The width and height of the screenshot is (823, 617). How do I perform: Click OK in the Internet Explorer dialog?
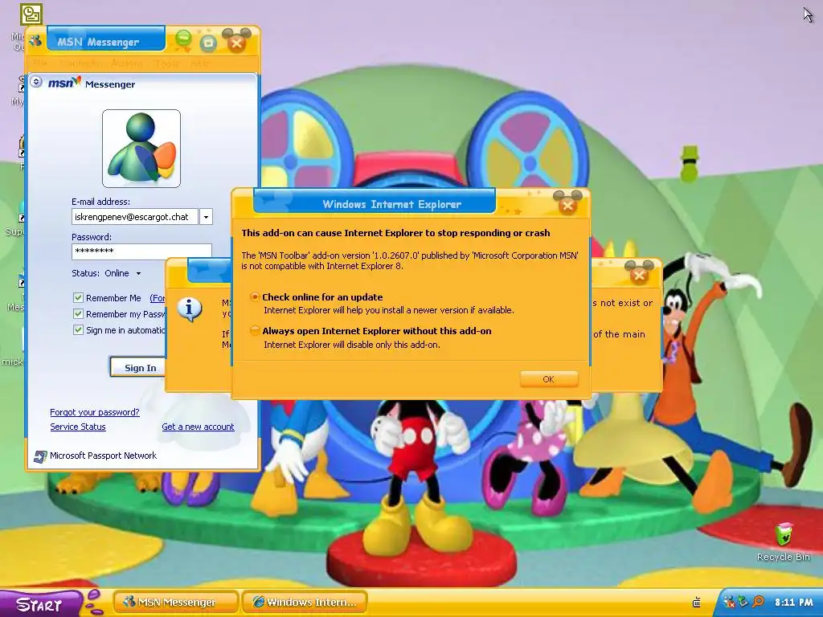[x=549, y=379]
